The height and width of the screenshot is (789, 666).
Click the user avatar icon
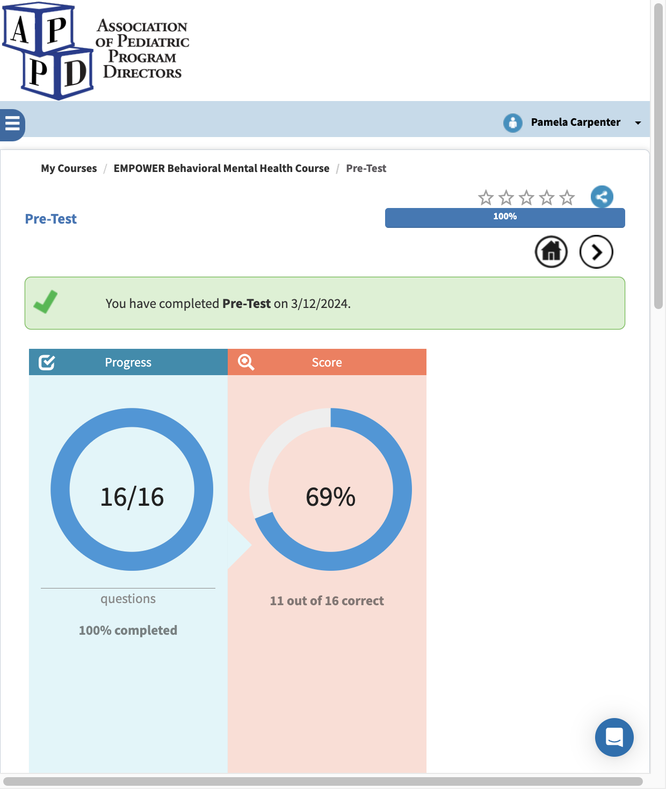point(512,123)
